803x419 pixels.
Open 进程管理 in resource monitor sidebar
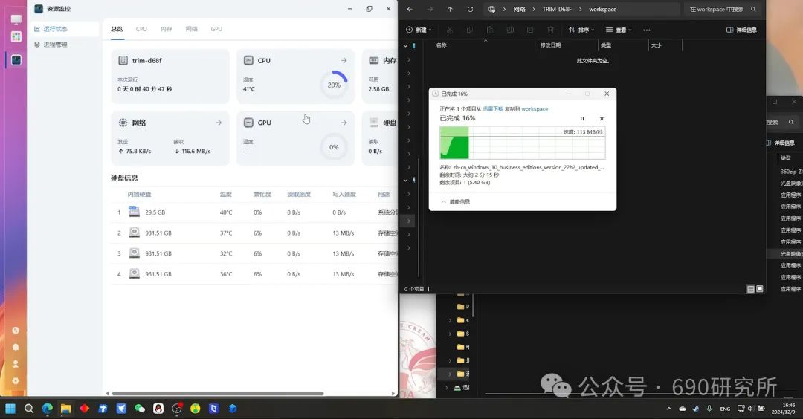click(x=55, y=45)
